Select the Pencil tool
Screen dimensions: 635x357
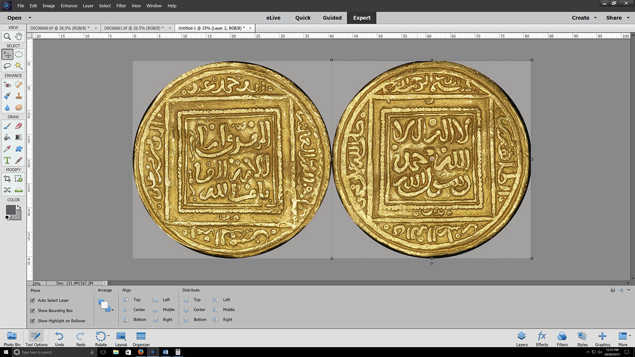[19, 160]
